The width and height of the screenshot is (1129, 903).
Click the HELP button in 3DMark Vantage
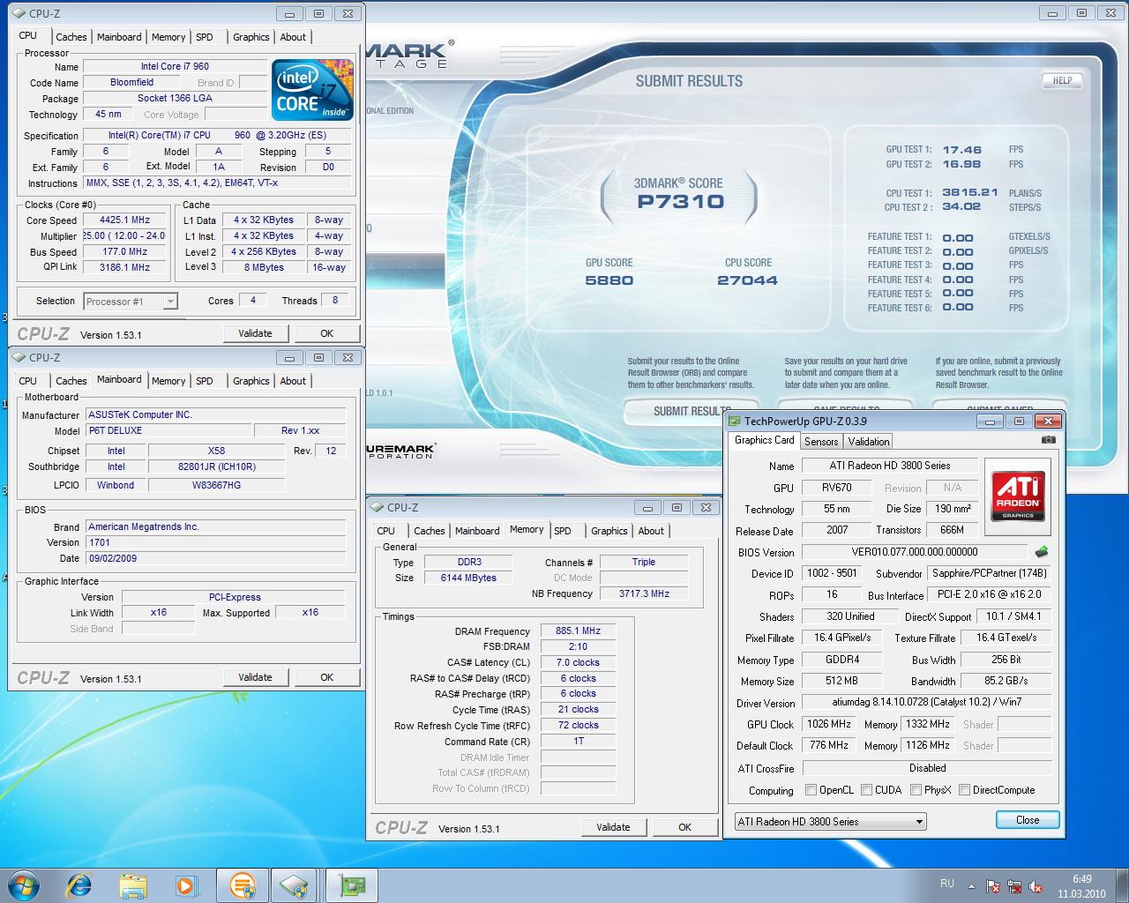tap(1063, 80)
